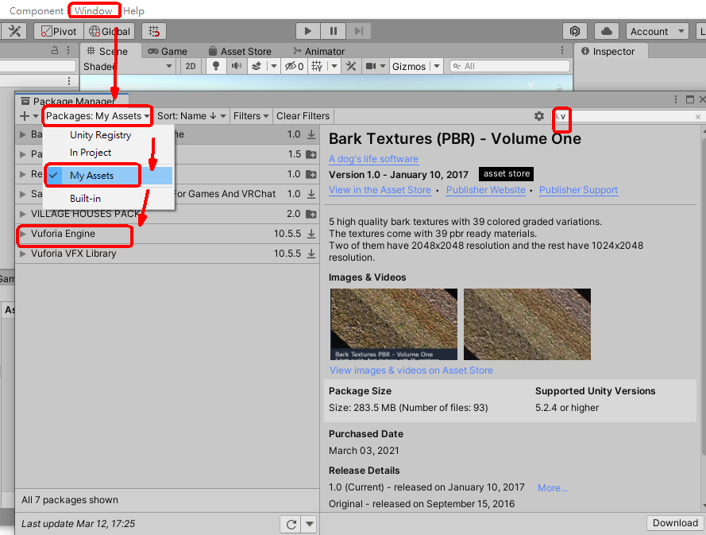The image size is (706, 535).
Task: Open Publisher Website link
Action: tap(486, 190)
